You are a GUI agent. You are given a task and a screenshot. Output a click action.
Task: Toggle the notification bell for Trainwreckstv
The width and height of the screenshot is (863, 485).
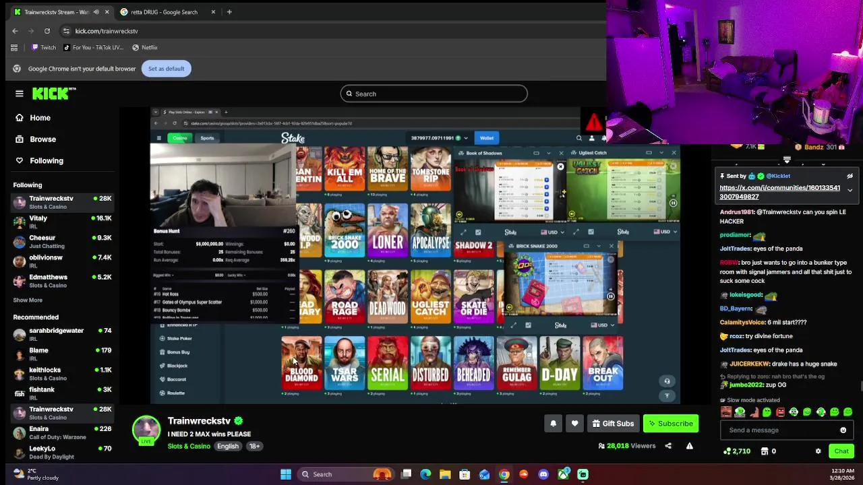click(x=554, y=424)
